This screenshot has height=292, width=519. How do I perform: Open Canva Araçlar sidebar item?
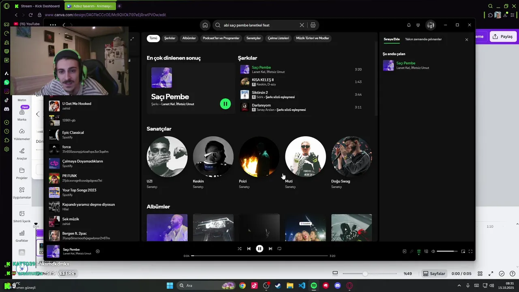click(22, 153)
